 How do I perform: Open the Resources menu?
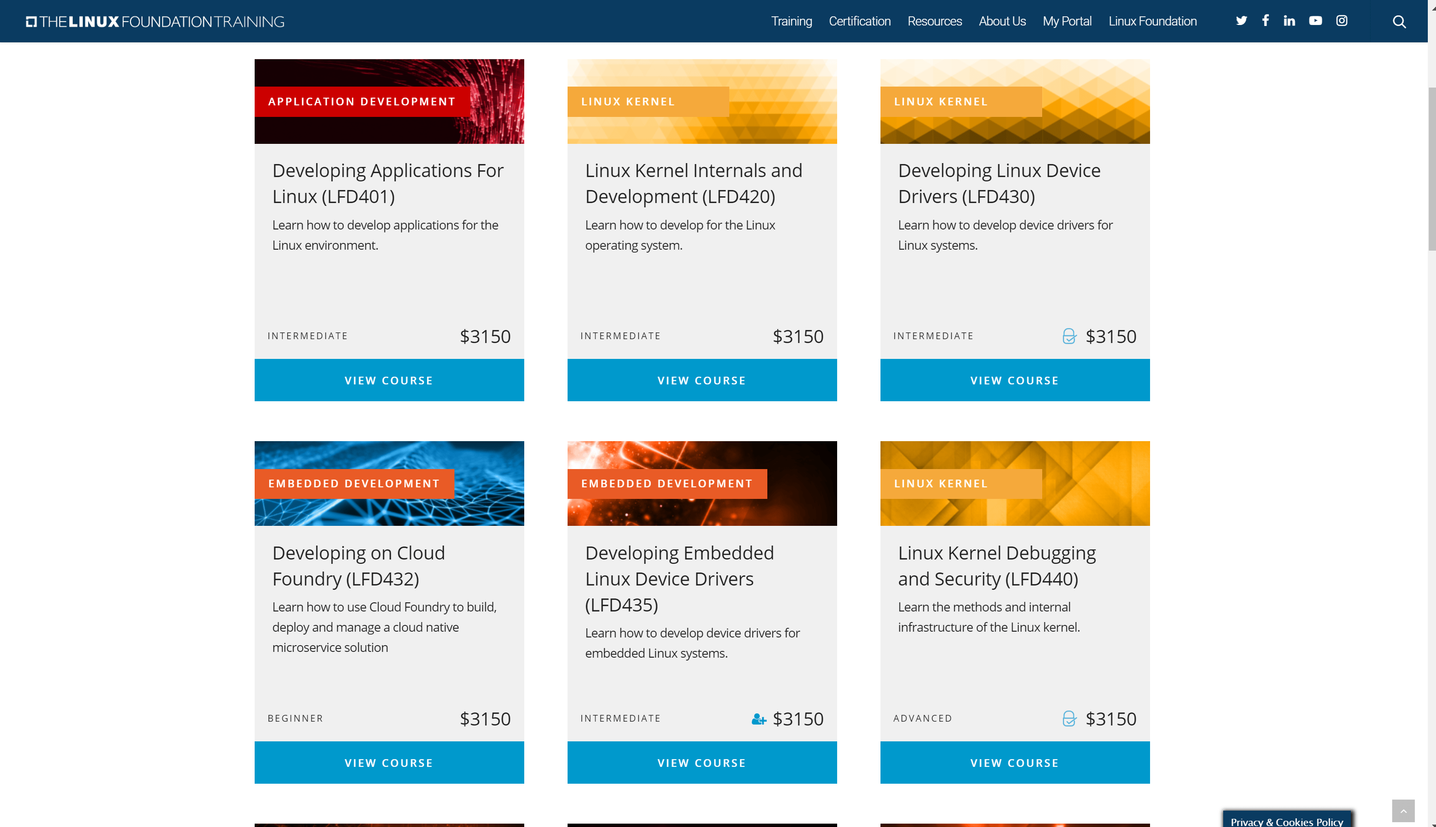pyautogui.click(x=934, y=21)
